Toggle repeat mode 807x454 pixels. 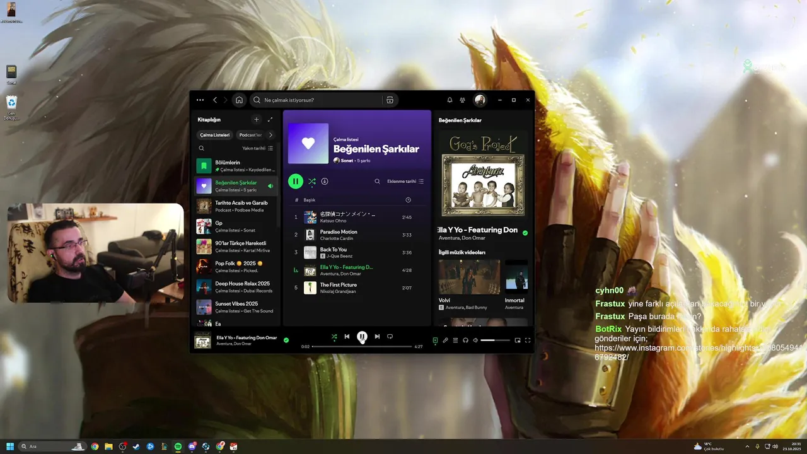(390, 337)
